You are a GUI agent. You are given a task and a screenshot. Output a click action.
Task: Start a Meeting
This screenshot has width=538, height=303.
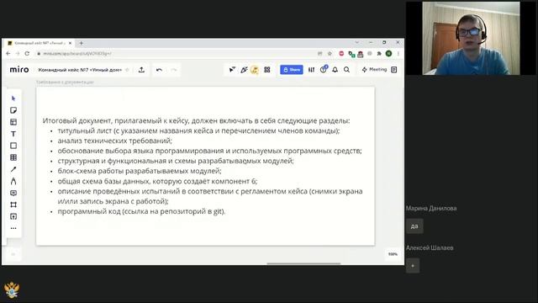[x=374, y=69]
